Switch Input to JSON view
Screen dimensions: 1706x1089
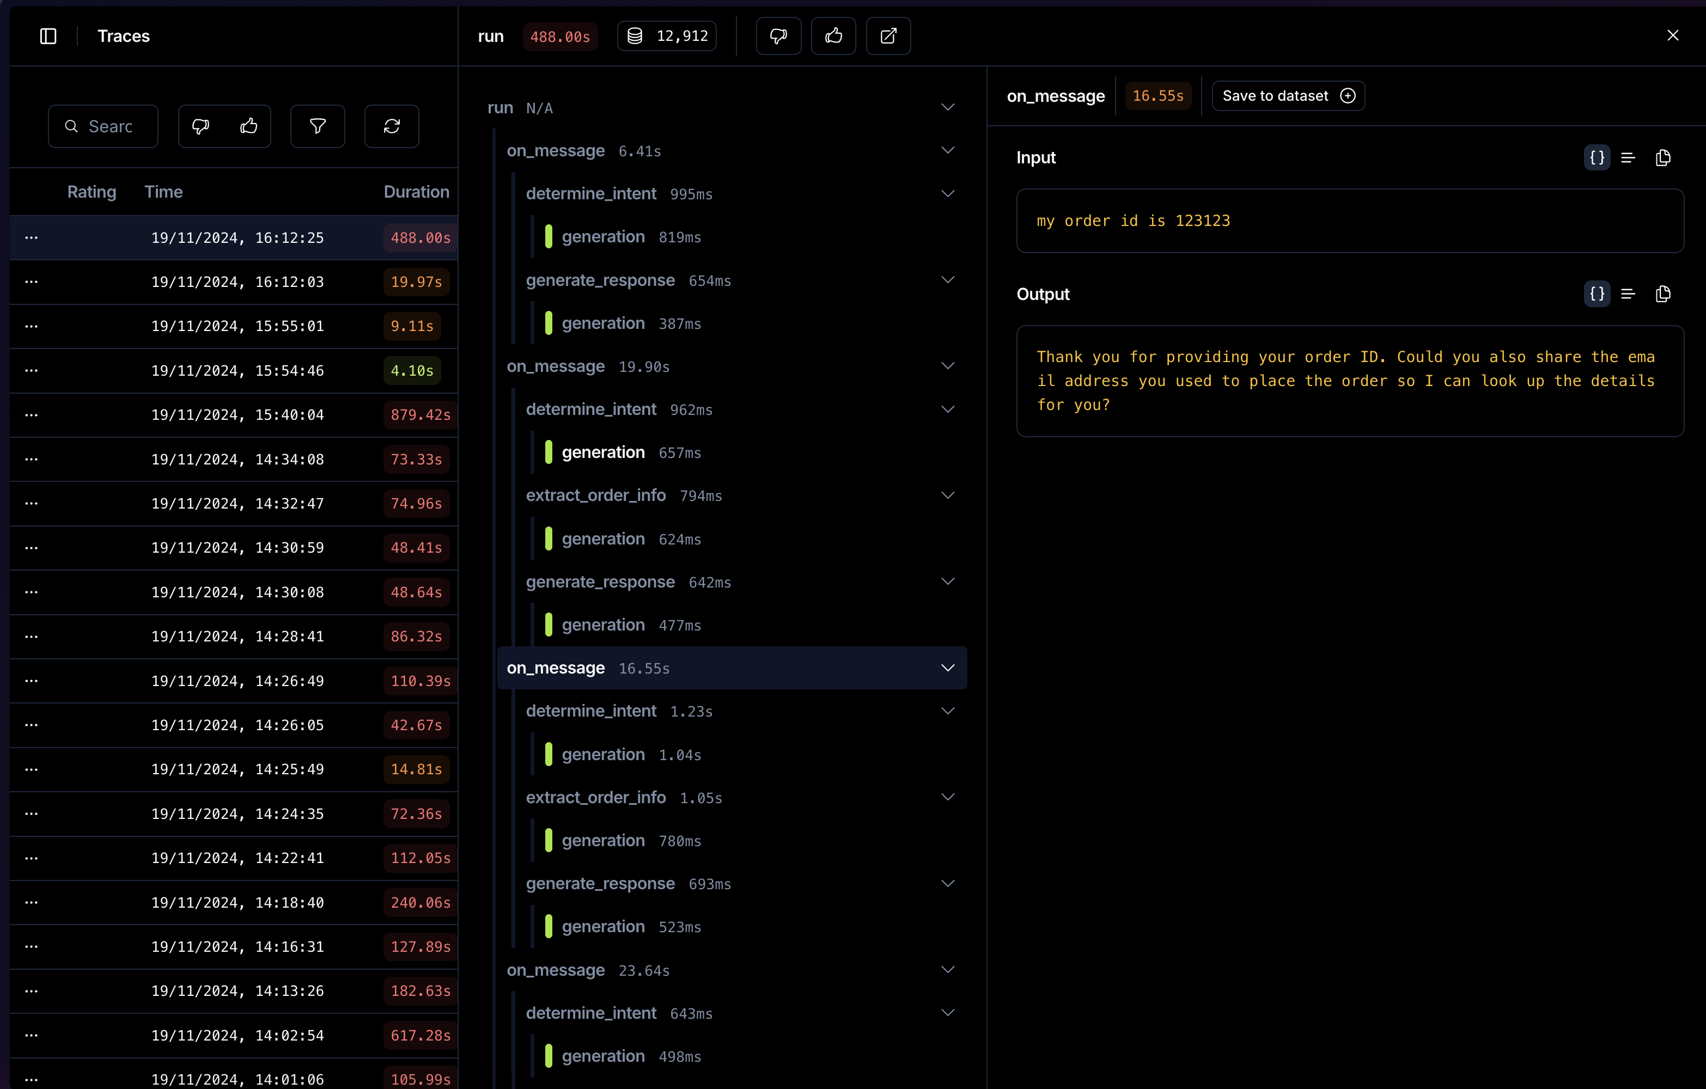(x=1597, y=158)
